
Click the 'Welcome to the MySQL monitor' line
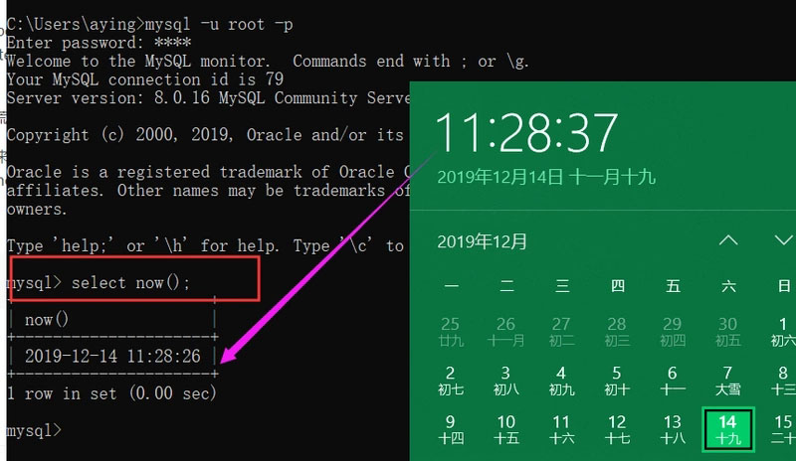coord(268,62)
